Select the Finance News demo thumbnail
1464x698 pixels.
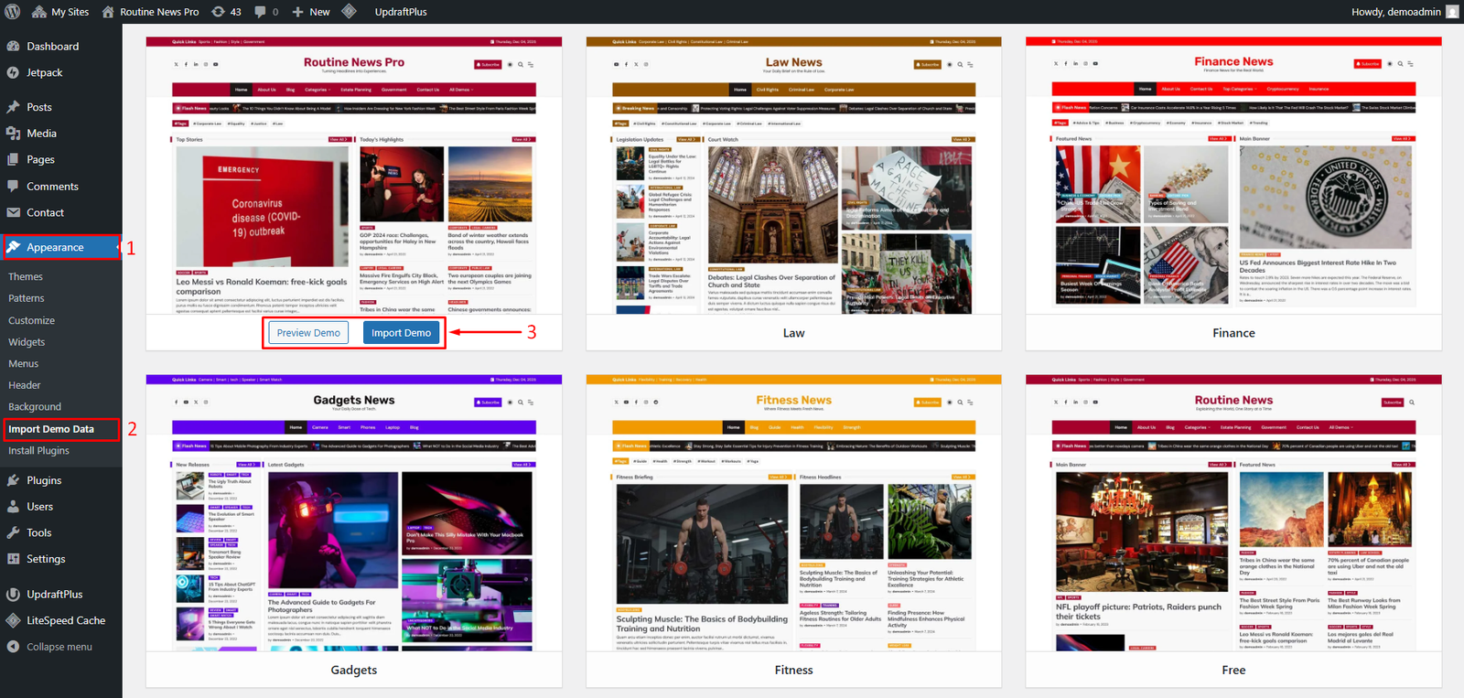click(1233, 176)
